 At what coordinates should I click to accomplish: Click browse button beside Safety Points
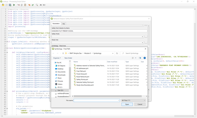point(146,37)
